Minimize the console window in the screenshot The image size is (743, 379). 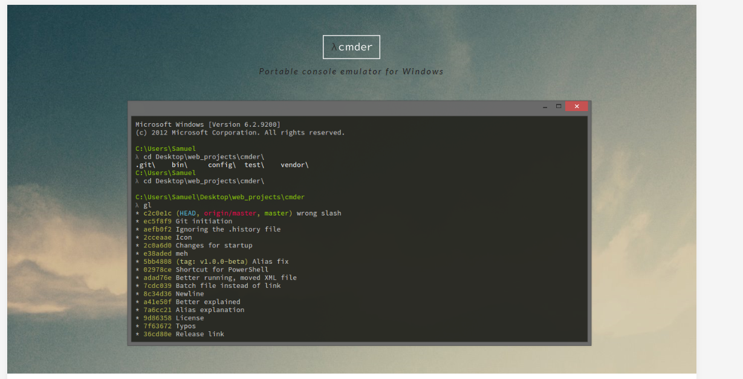click(545, 106)
